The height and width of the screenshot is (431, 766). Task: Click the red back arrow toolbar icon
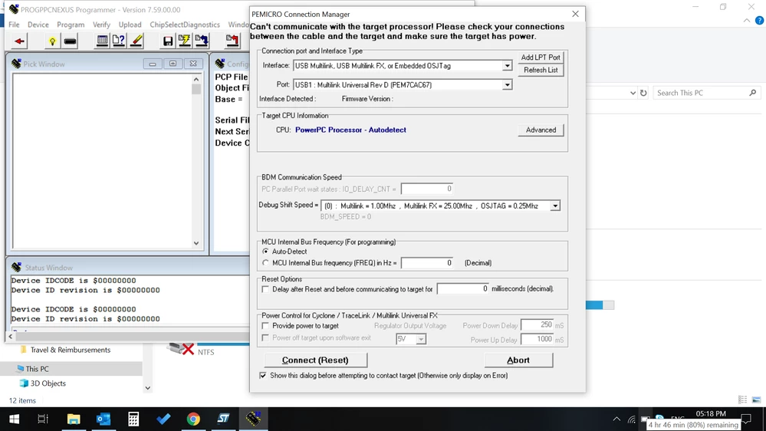pyautogui.click(x=19, y=41)
